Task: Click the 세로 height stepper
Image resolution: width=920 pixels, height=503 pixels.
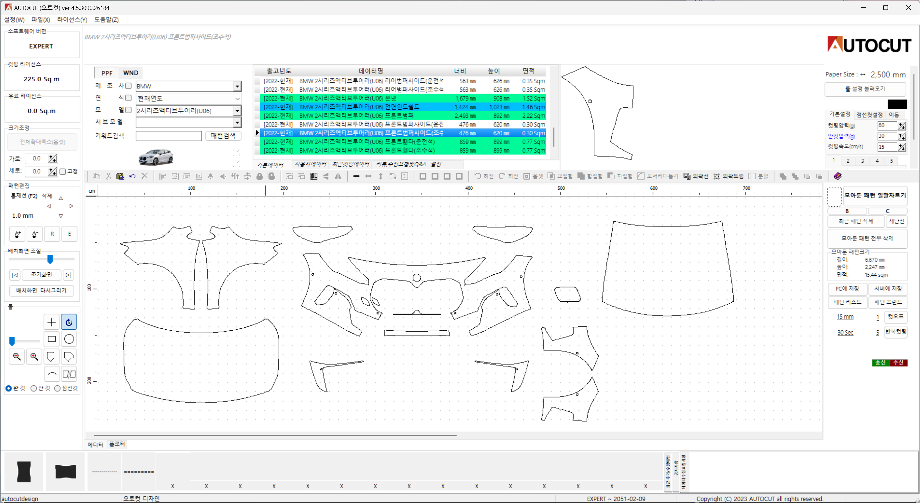Action: coord(53,171)
